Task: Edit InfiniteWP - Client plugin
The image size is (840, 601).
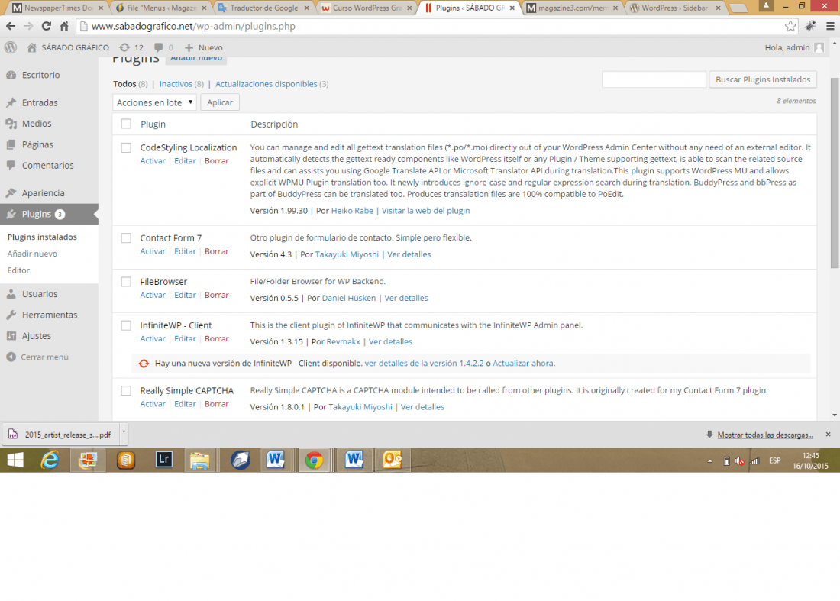Action: tap(185, 338)
